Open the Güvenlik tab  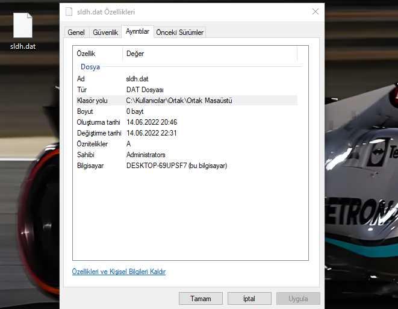tap(105, 33)
